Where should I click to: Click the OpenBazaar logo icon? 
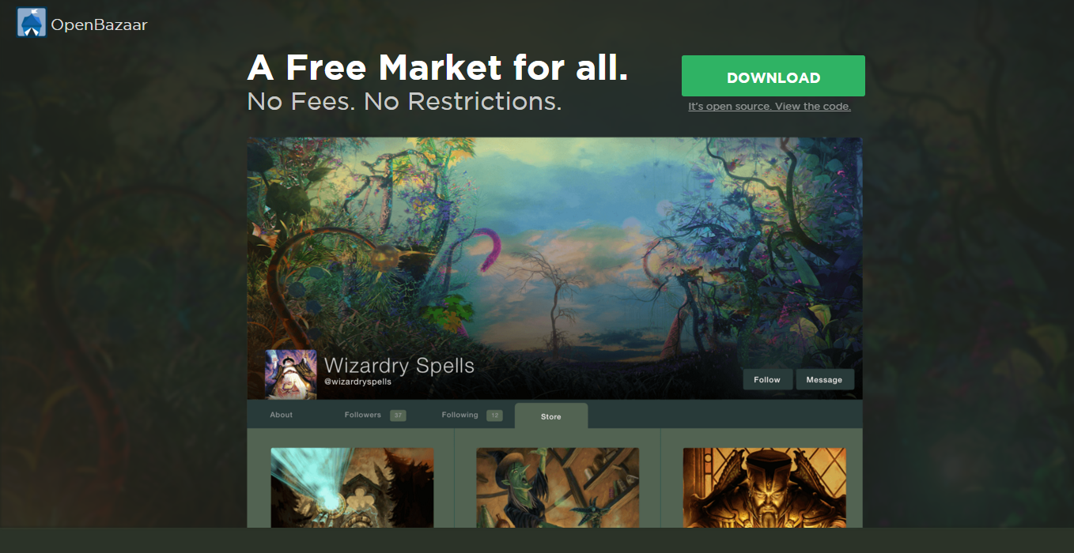32,23
